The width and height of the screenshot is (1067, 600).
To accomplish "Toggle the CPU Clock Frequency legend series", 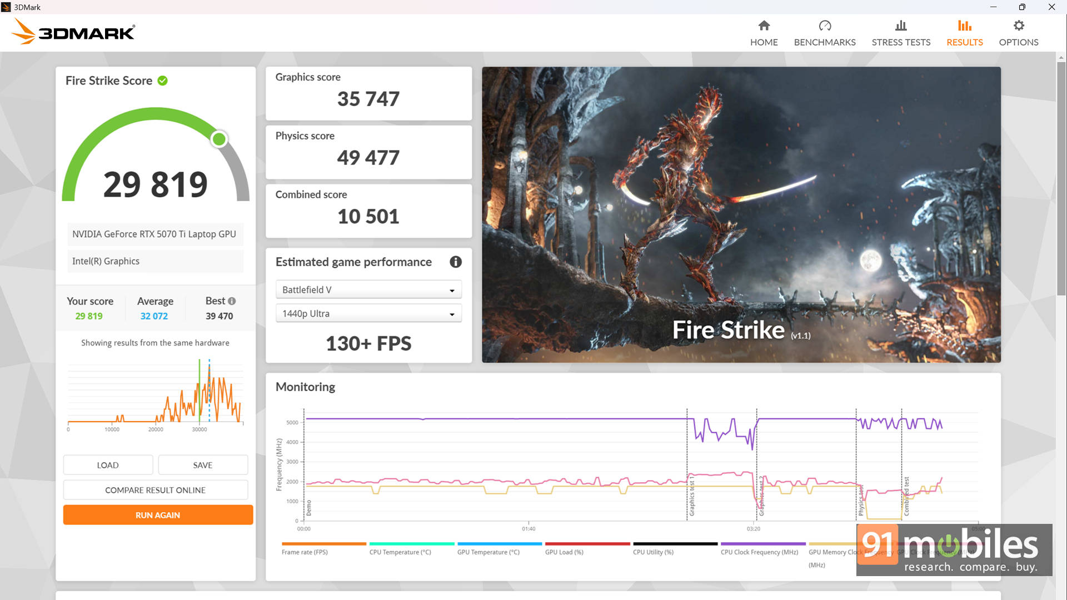I will [x=759, y=552].
